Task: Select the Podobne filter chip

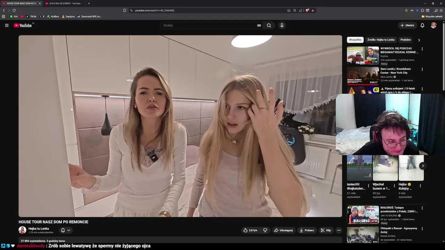Action: pyautogui.click(x=406, y=40)
